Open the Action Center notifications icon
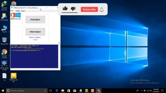 (x=162, y=91)
